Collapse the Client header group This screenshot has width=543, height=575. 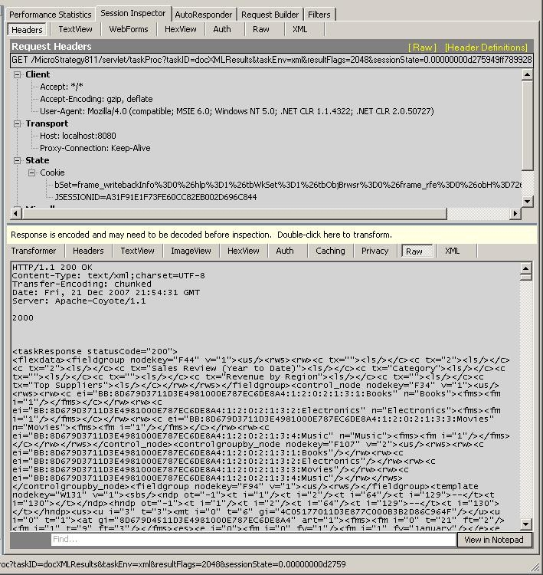click(18, 75)
